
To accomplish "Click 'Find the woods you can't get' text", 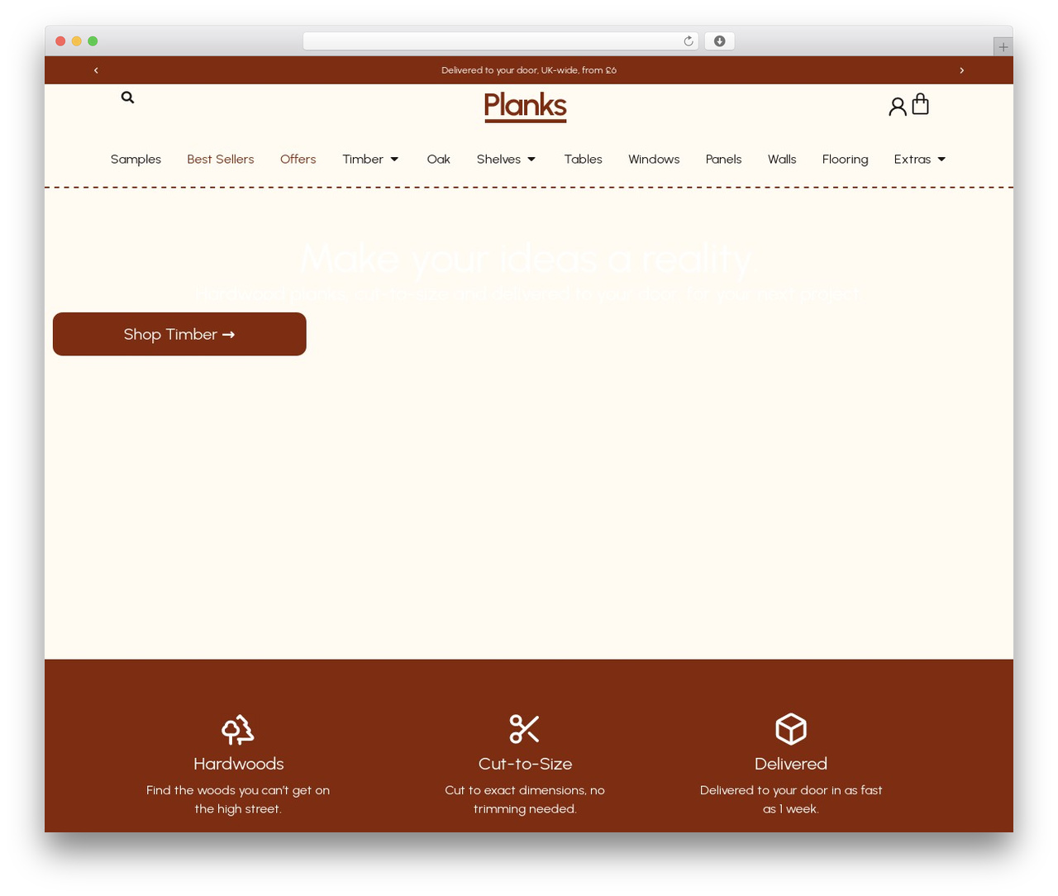I will (x=238, y=799).
